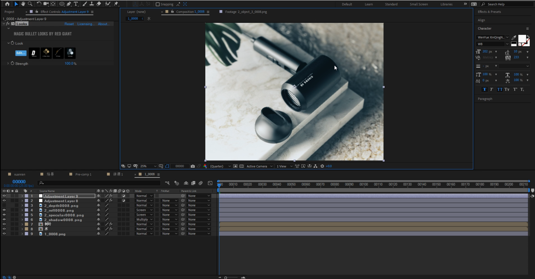The width and height of the screenshot is (535, 279).
Task: Enable the Snapping checkbox
Action: [x=158, y=4]
